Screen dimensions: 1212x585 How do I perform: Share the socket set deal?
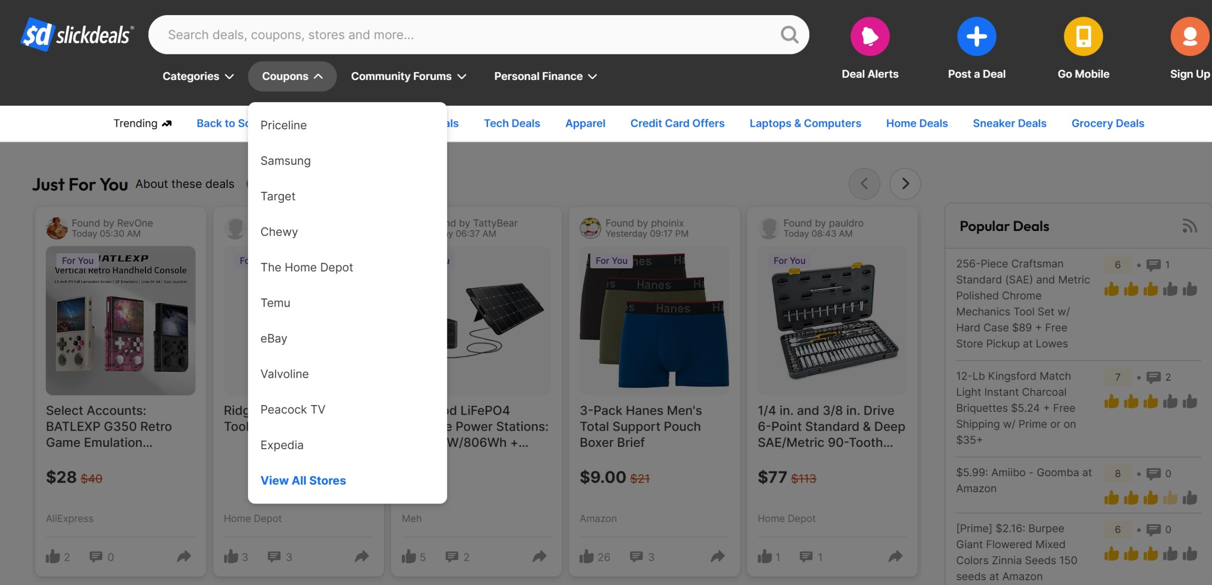[x=896, y=557]
